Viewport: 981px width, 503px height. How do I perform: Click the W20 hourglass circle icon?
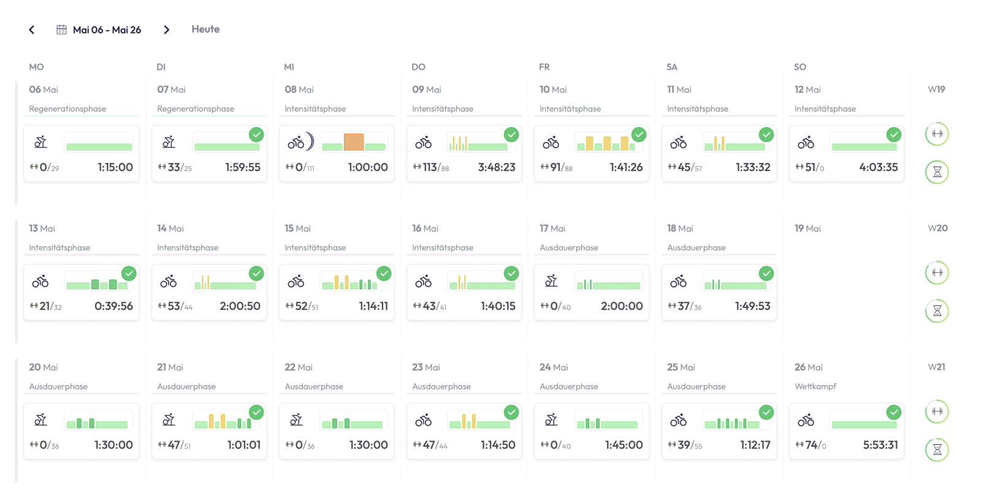click(937, 311)
